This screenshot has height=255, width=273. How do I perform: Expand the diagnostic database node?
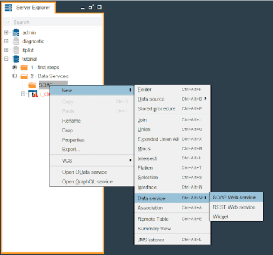tap(6, 41)
